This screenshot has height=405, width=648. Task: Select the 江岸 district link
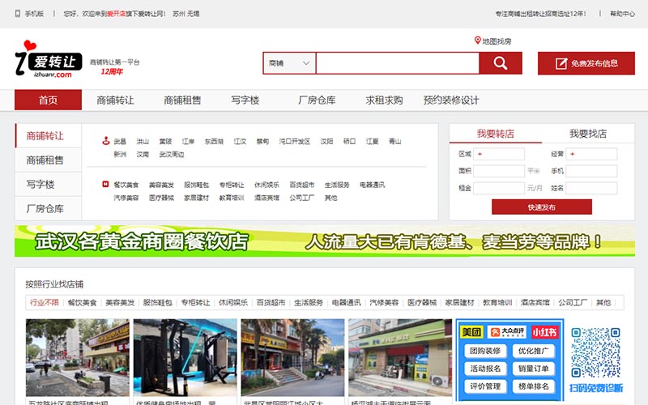tap(188, 141)
